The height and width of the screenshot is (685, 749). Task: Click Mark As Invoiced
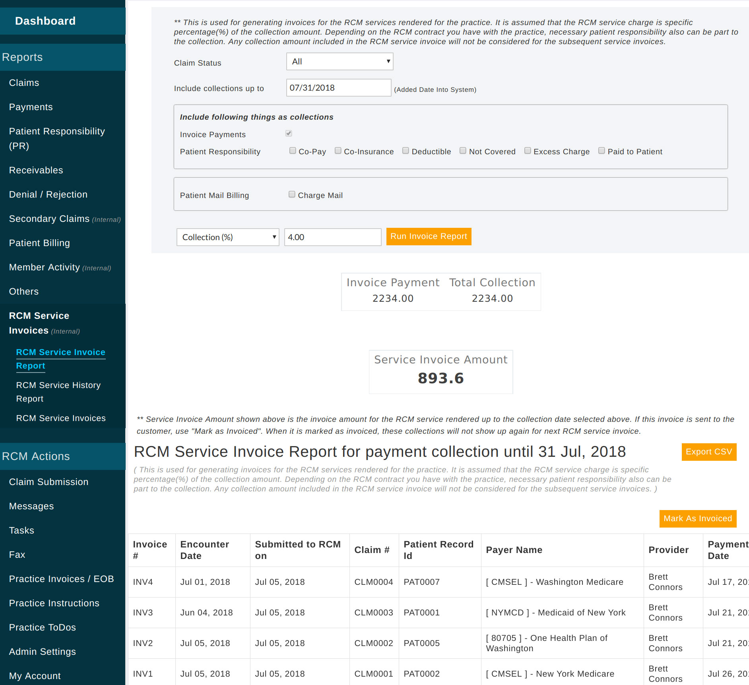[698, 518]
